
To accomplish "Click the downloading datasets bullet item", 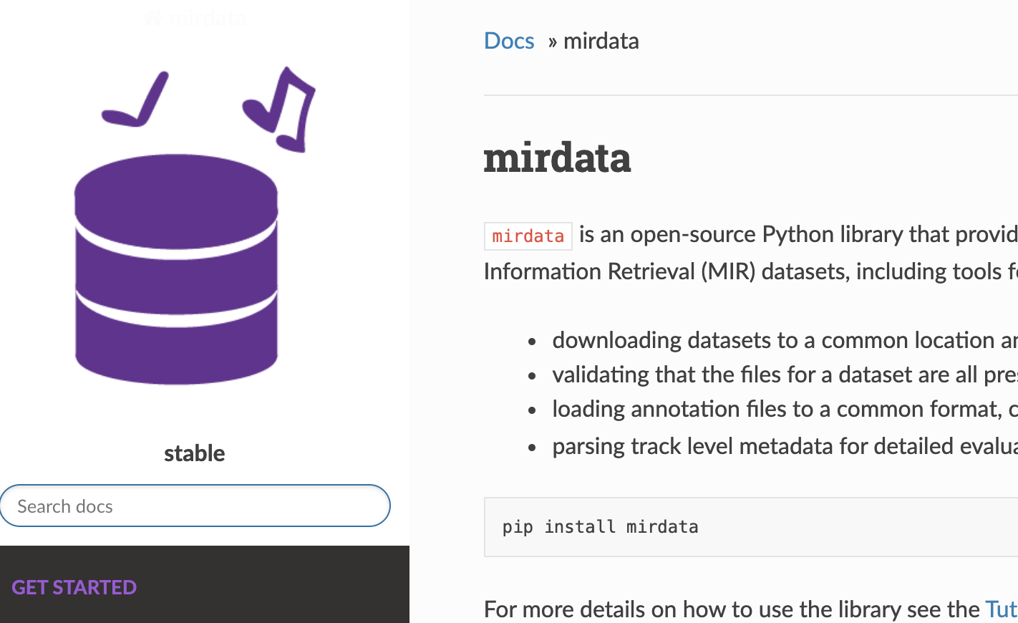I will [785, 340].
